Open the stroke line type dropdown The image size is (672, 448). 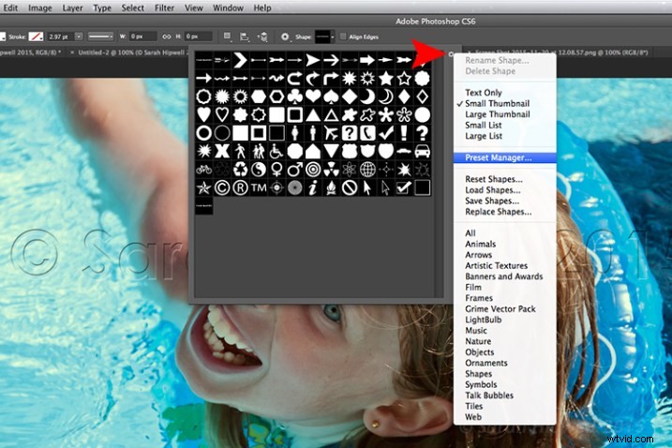[x=100, y=37]
